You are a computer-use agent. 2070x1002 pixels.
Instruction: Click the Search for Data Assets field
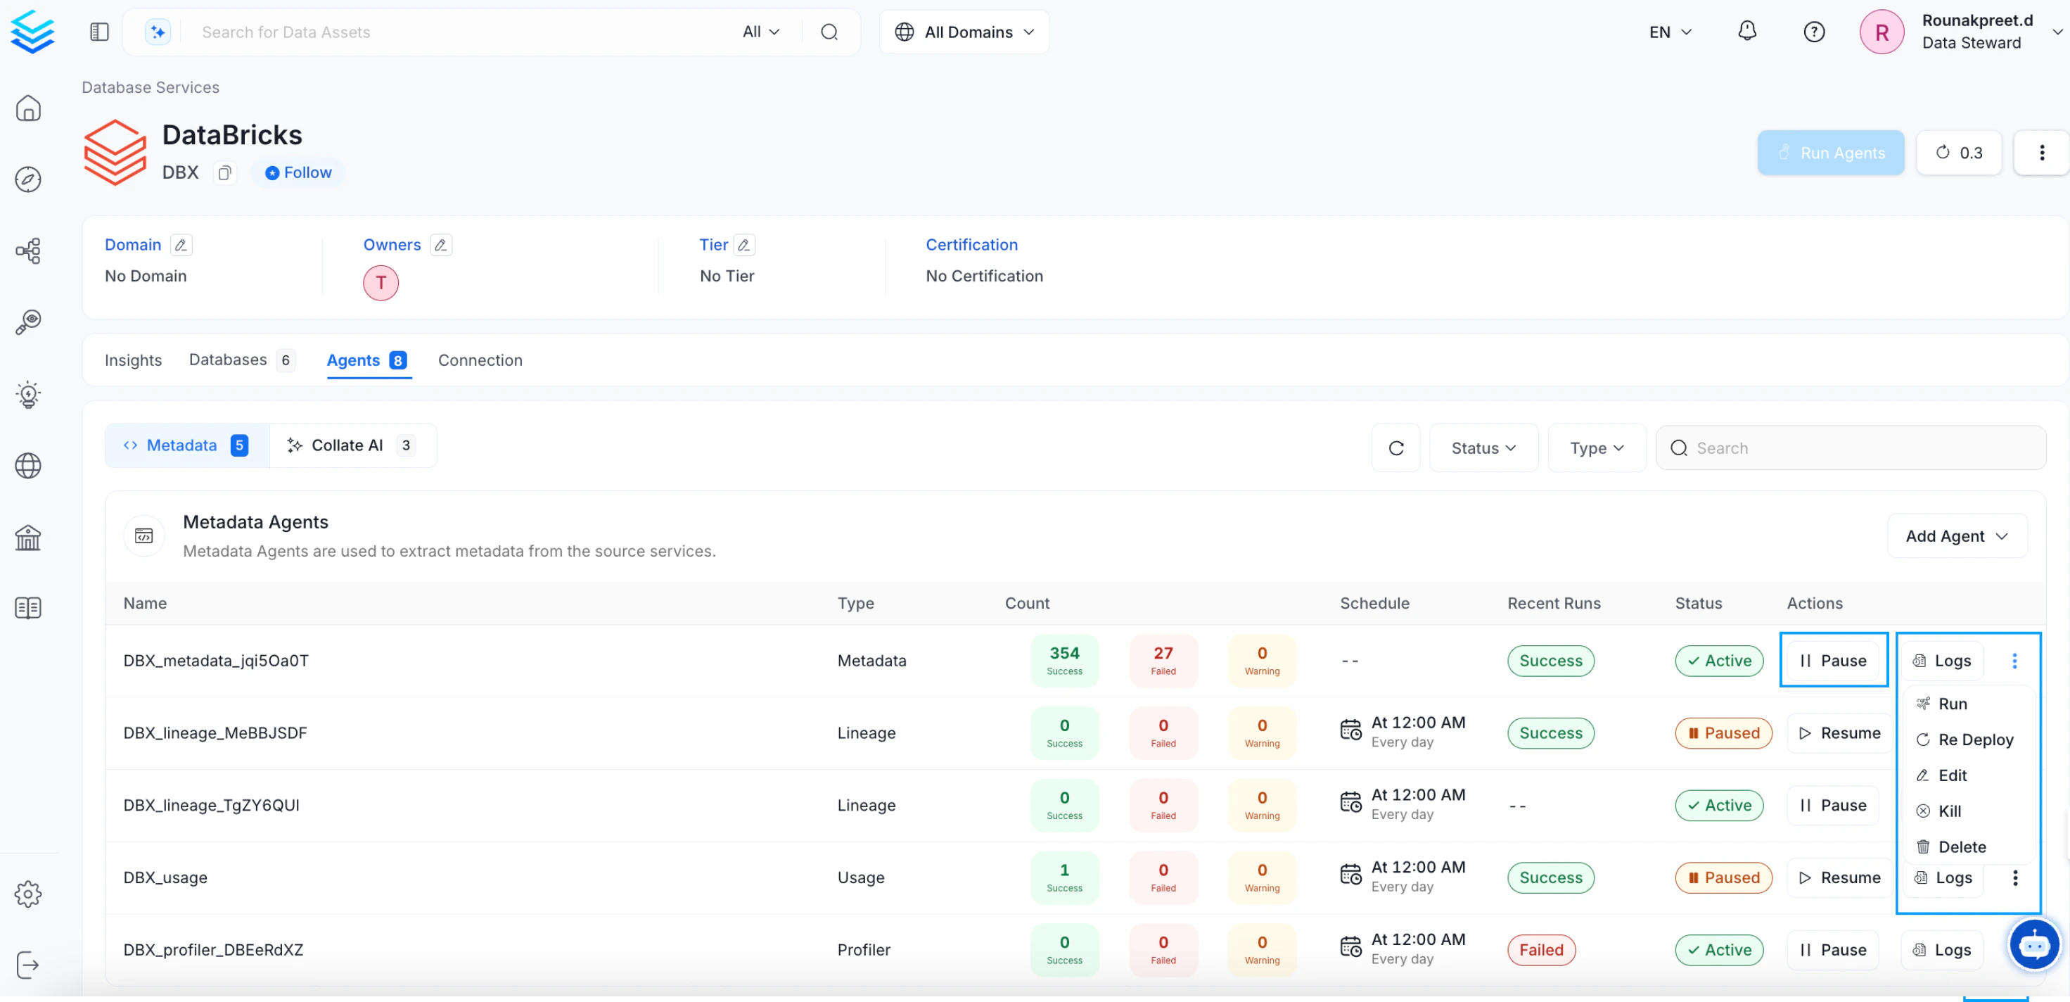(462, 32)
